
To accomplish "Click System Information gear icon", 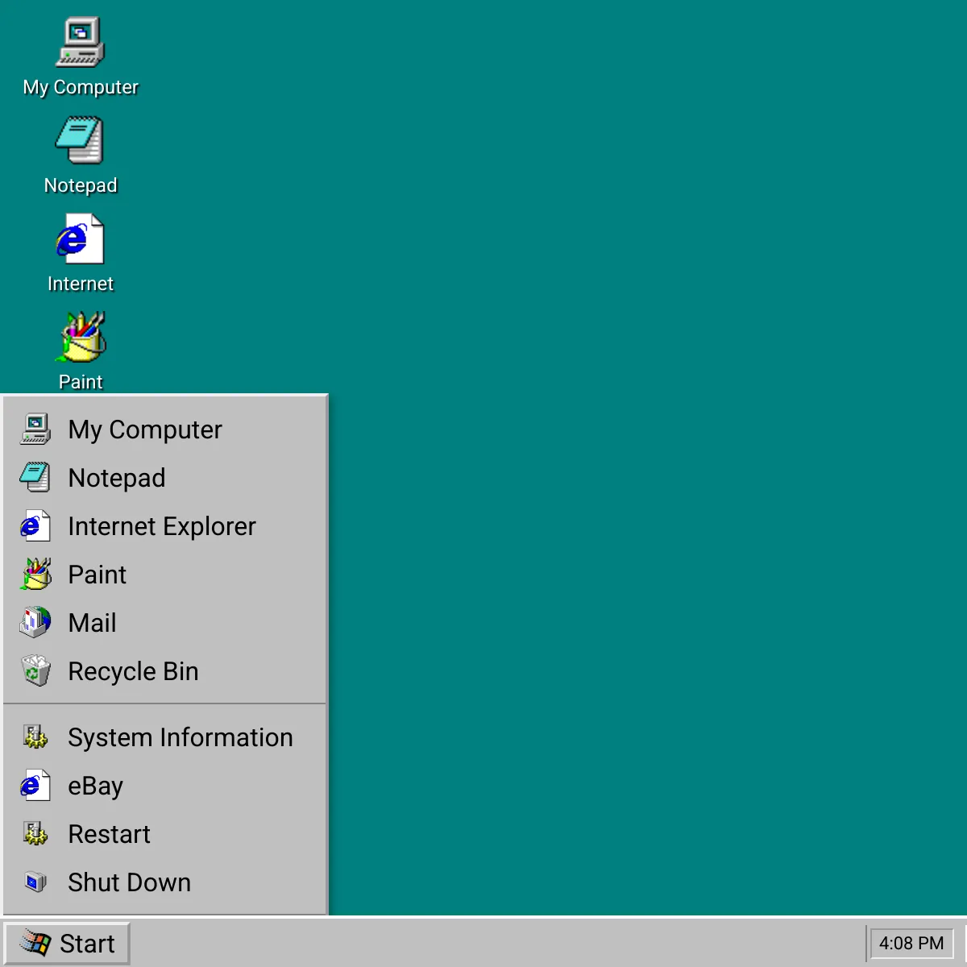I will [35, 737].
